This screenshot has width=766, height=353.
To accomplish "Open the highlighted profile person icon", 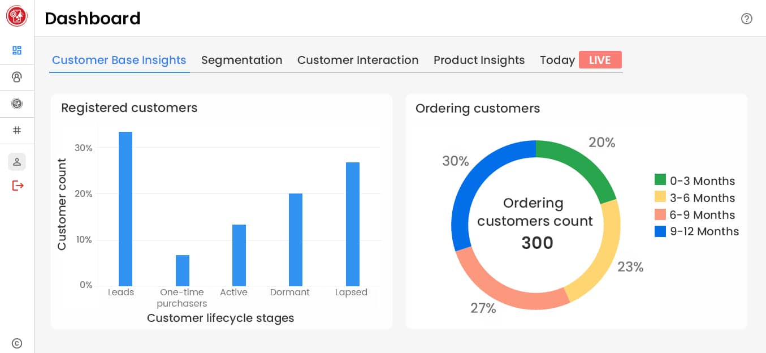I will (x=17, y=162).
